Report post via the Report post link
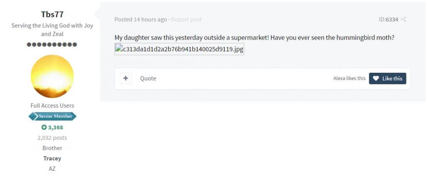Viewport: 427px width, 183px height. tap(186, 20)
